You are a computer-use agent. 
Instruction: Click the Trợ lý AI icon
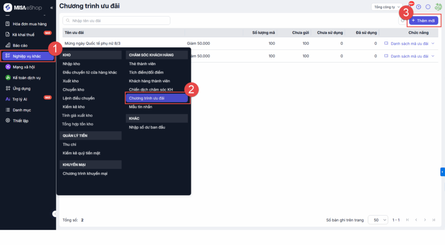8,99
